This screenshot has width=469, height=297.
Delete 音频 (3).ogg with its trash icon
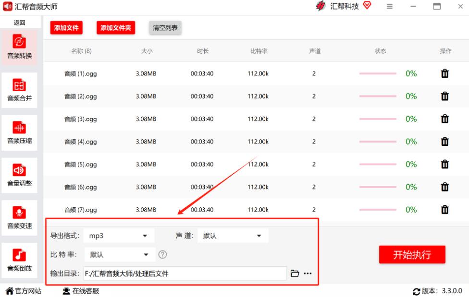[x=445, y=119]
